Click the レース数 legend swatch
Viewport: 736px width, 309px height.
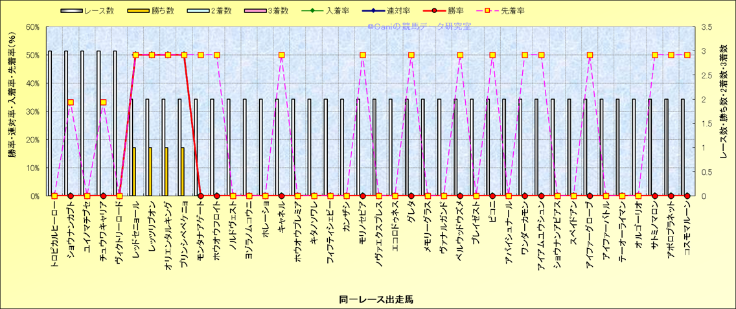tap(71, 11)
